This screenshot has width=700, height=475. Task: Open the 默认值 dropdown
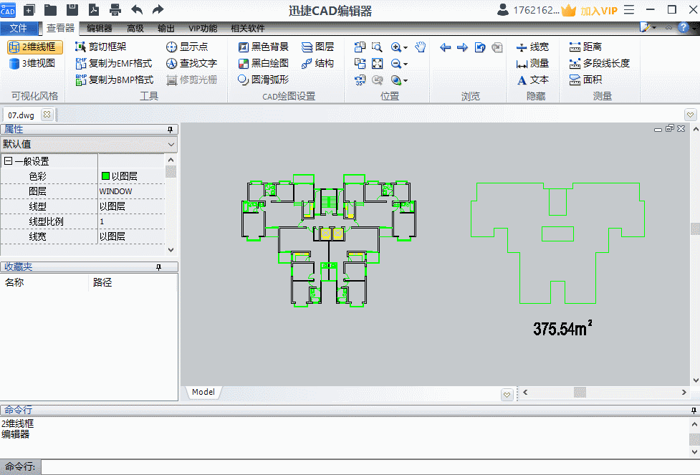click(89, 144)
